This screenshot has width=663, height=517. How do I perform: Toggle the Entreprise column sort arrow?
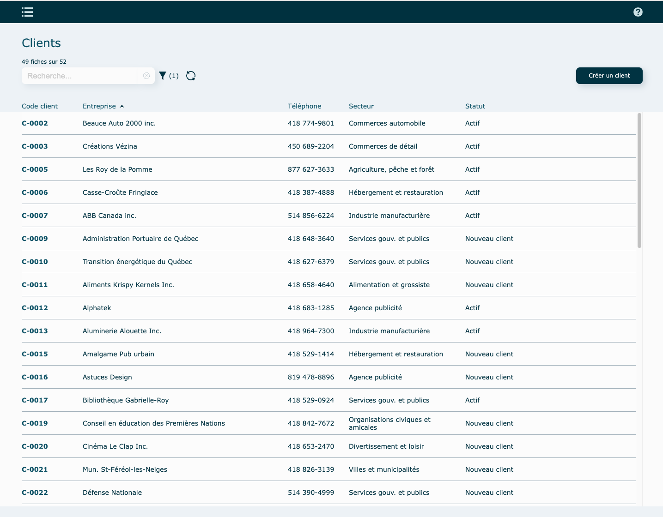pos(122,106)
